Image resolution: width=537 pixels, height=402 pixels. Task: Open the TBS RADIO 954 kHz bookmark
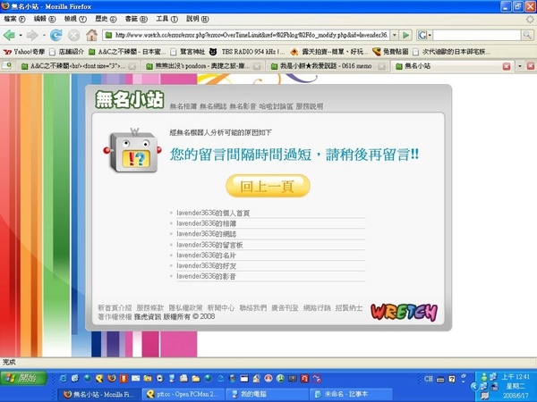click(247, 52)
